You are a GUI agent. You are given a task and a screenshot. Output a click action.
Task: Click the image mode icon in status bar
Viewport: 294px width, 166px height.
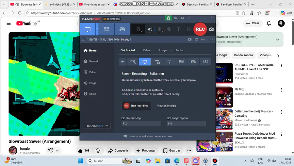pos(196,40)
